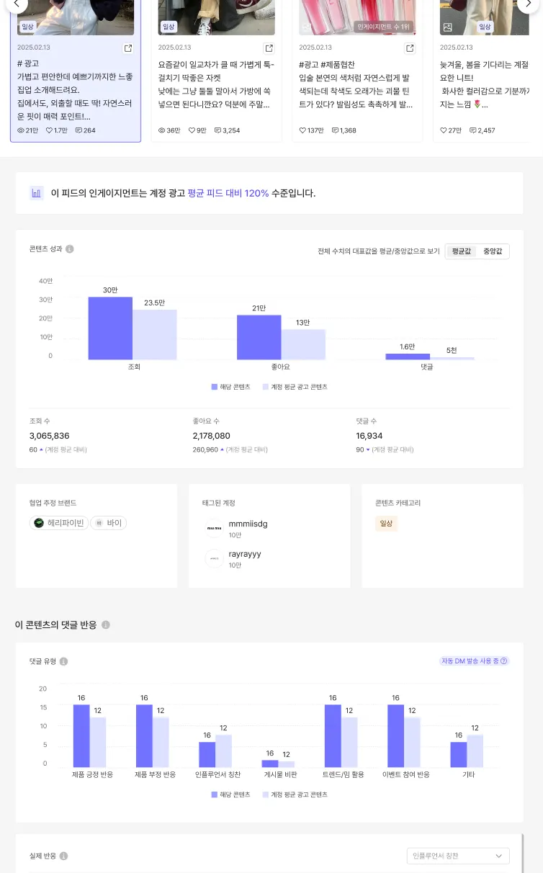Advance carousel with right arrow button

coord(529,4)
